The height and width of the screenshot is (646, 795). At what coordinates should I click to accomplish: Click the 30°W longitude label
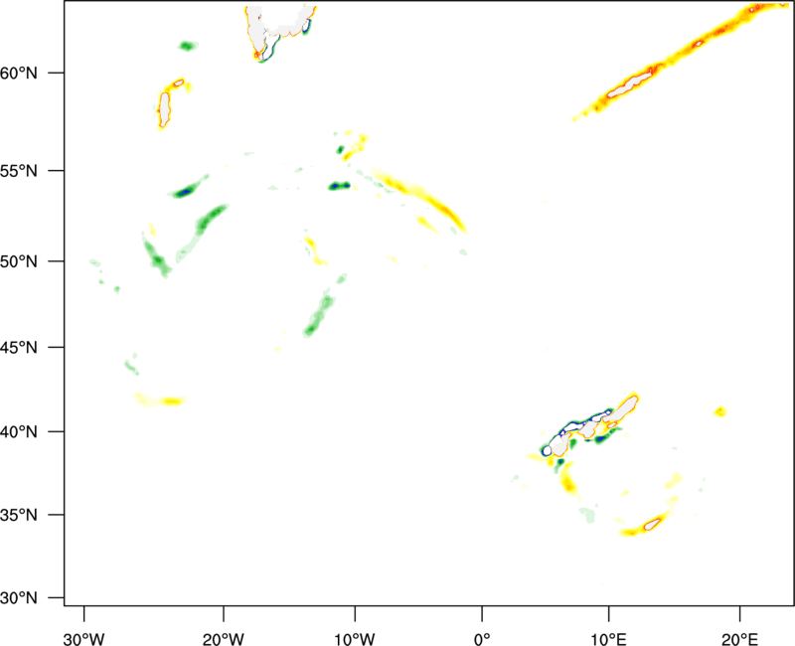(x=83, y=639)
